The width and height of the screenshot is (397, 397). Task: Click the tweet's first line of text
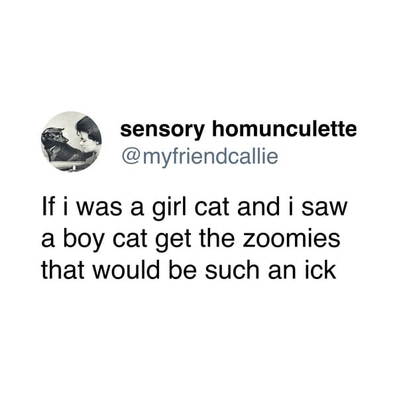point(194,208)
